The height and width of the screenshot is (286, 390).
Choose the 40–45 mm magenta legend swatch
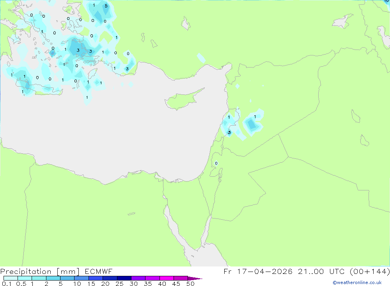[x=167, y=278]
